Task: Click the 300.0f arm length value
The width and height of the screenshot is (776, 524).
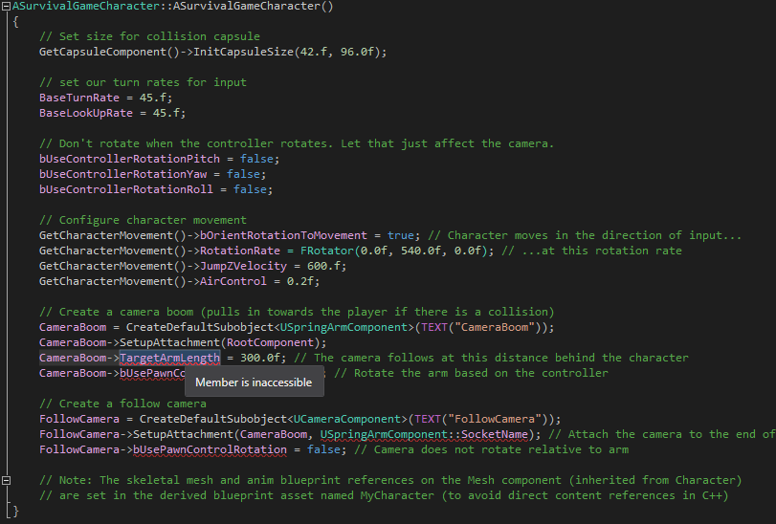Action: (260, 358)
